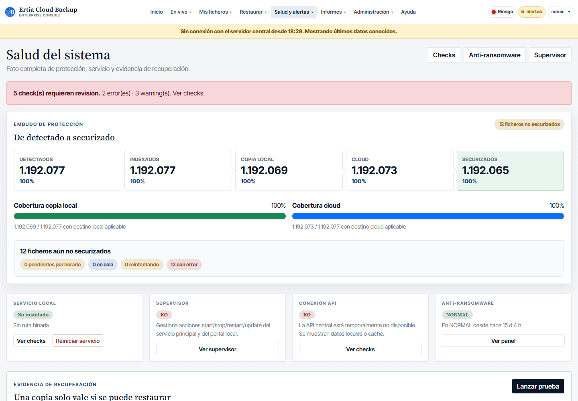The width and height of the screenshot is (578, 401).
Task: Select the Detectados funnel card
Action: (x=67, y=171)
